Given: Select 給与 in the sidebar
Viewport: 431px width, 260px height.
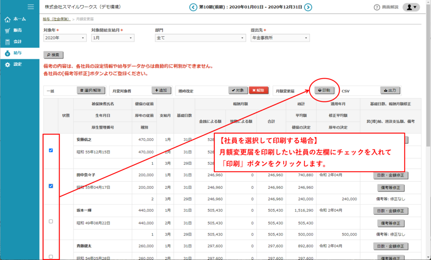Looking at the screenshot, I should [x=20, y=53].
